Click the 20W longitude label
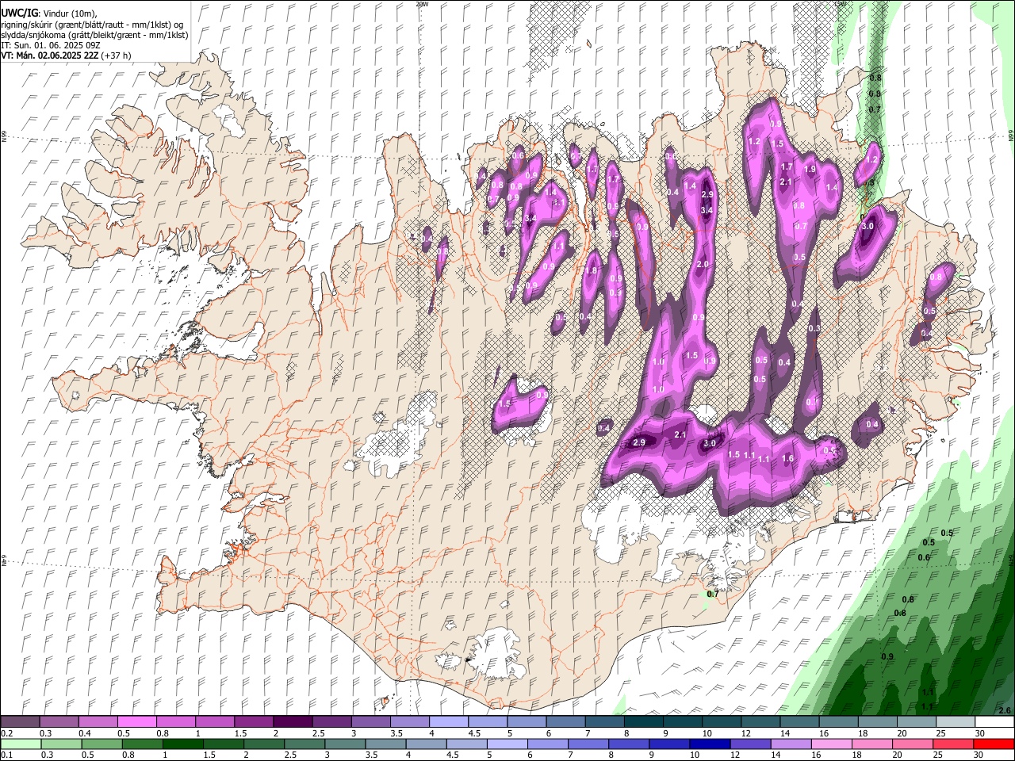This screenshot has width=1015, height=761. 422,4
